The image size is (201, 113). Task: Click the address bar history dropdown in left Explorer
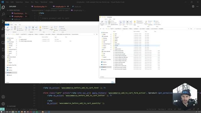[x=94, y=34]
